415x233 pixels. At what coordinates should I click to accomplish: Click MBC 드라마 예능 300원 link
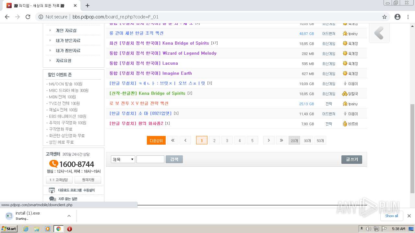(69, 90)
